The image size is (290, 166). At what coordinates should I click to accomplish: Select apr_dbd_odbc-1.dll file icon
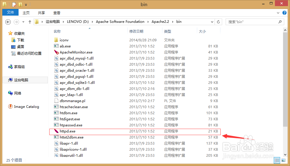point(56,64)
